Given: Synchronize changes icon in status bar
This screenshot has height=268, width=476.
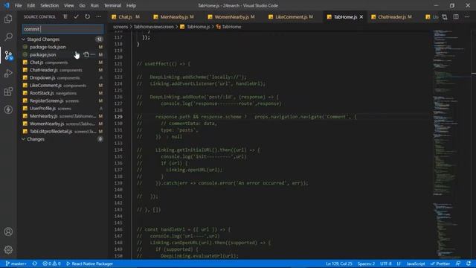Looking at the screenshot, I should [35, 264].
